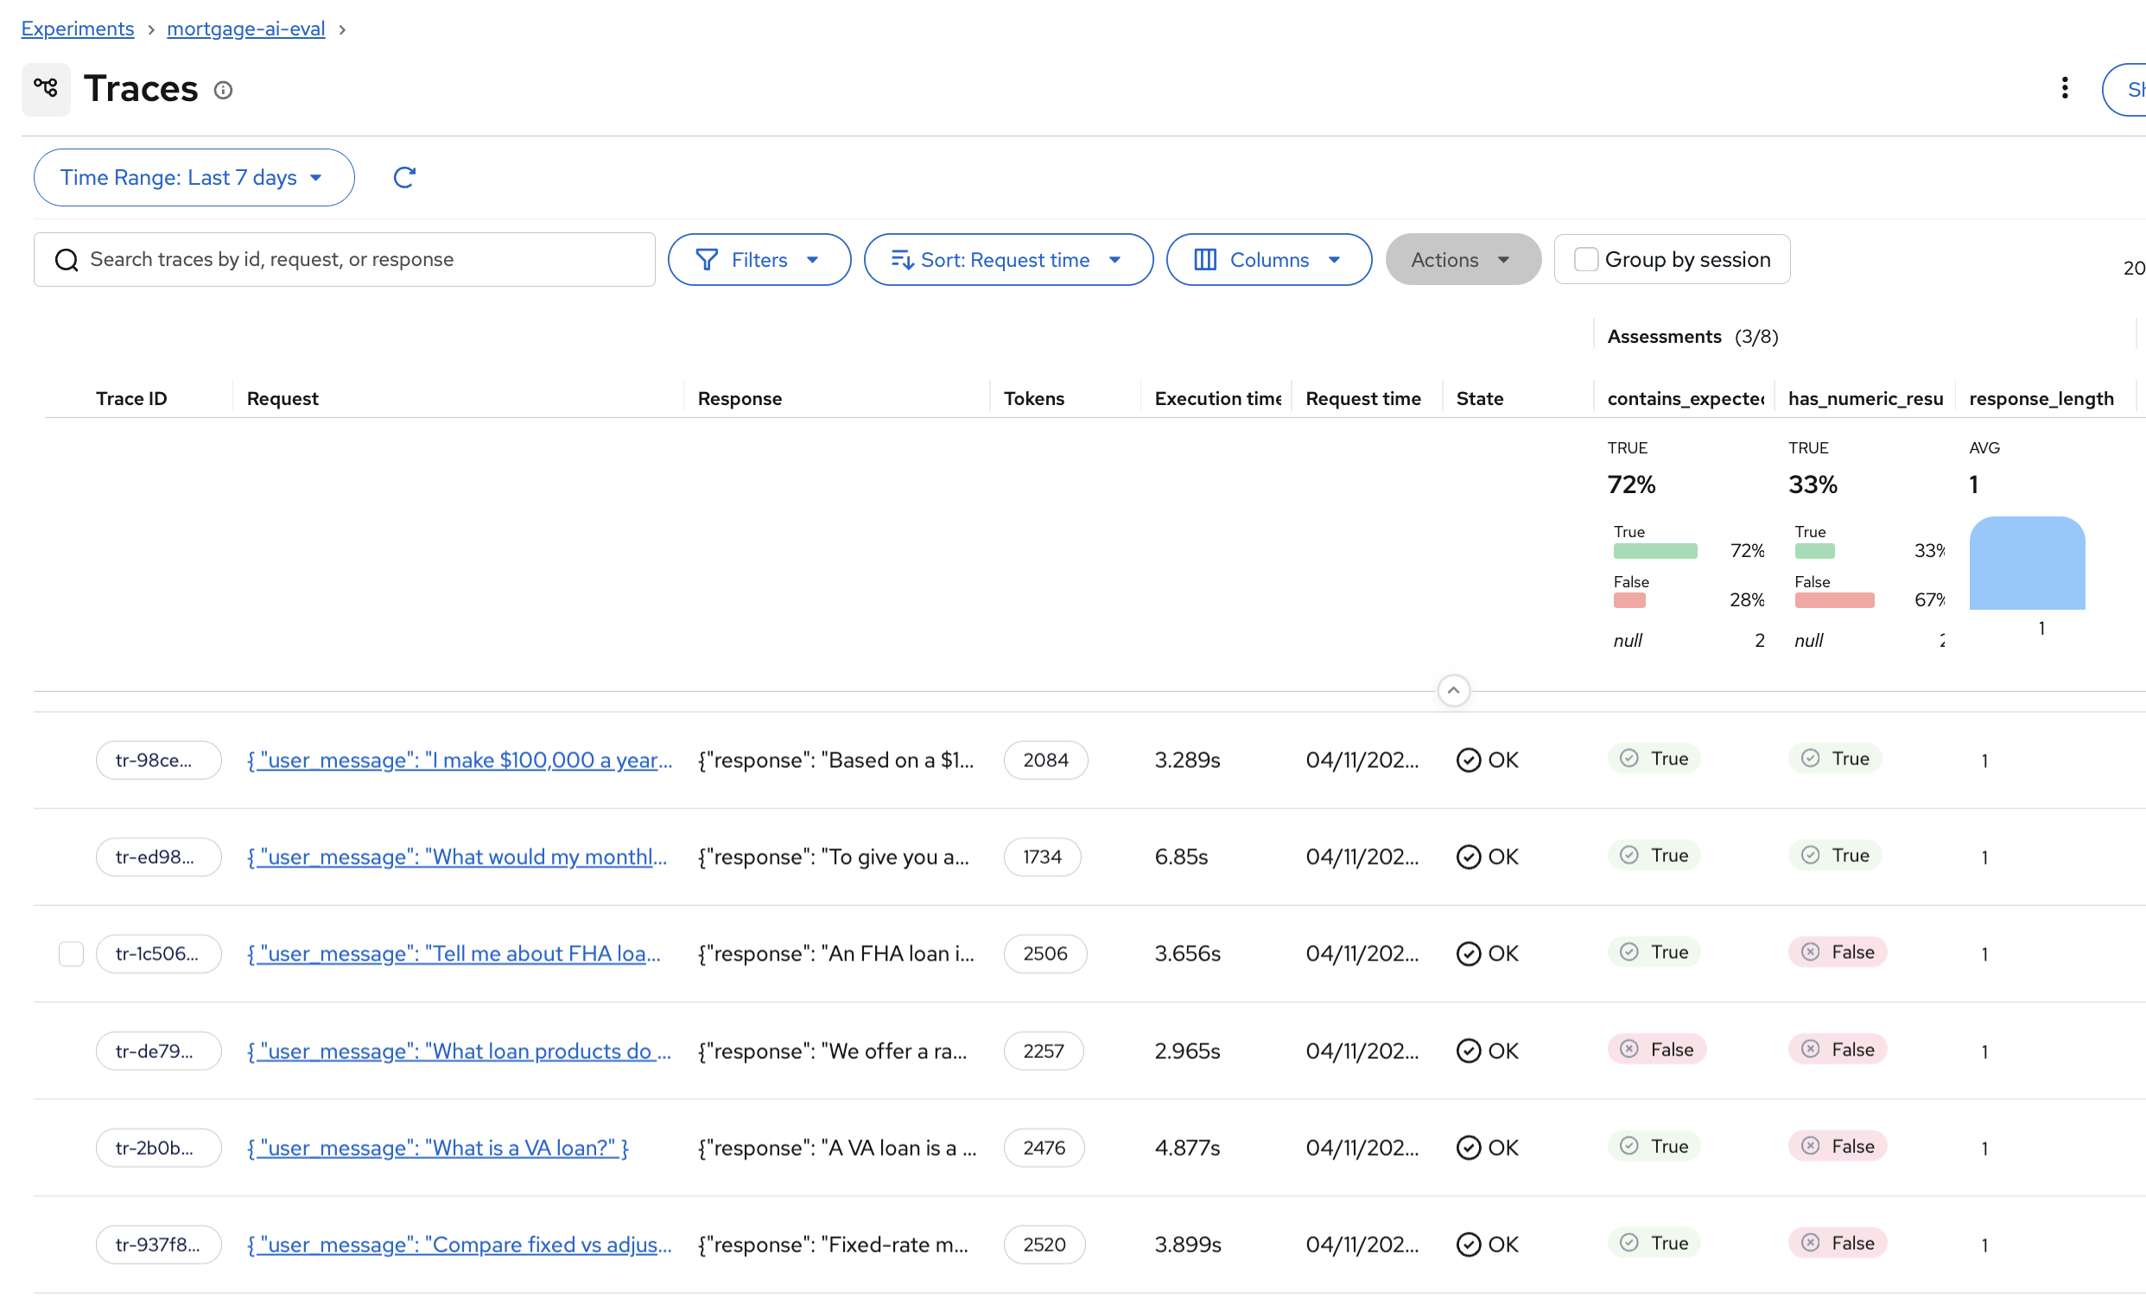Sort by the Tokens column header
The height and width of the screenshot is (1311, 2146).
click(x=1034, y=399)
